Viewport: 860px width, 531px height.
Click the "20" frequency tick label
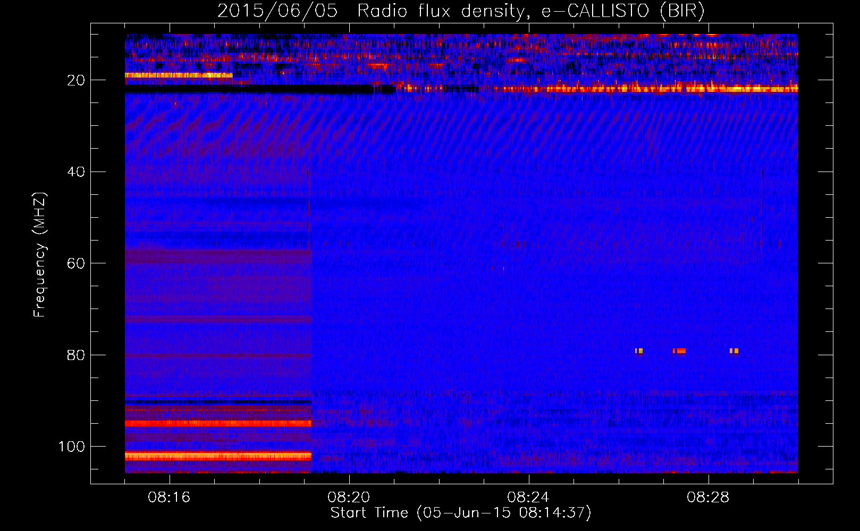pyautogui.click(x=76, y=80)
